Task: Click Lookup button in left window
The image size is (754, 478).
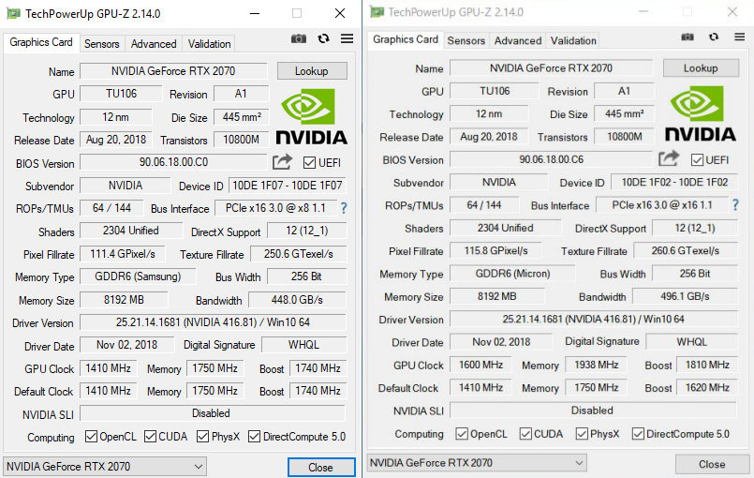Action: pyautogui.click(x=312, y=71)
